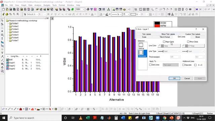Click the line+symbol plot button
Image resolution: width=215 pixels, height=121 pixels.
(x=15, y=109)
